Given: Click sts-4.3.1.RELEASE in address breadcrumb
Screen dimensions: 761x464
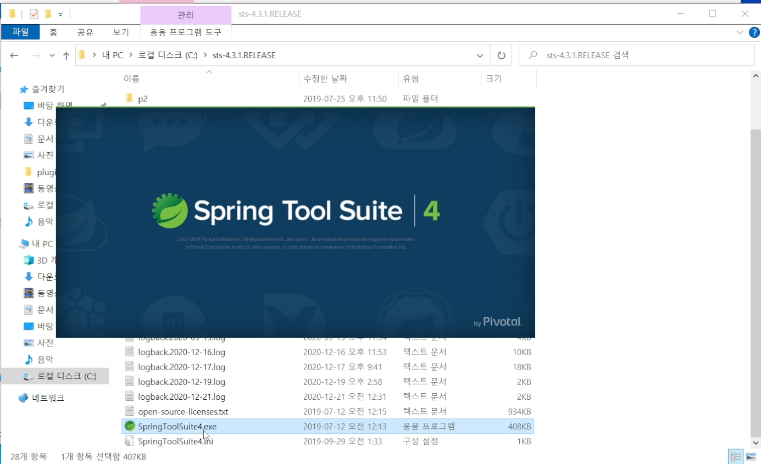Looking at the screenshot, I should (x=244, y=55).
